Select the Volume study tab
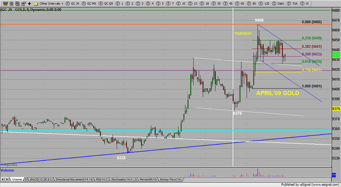 tap(17, 179)
